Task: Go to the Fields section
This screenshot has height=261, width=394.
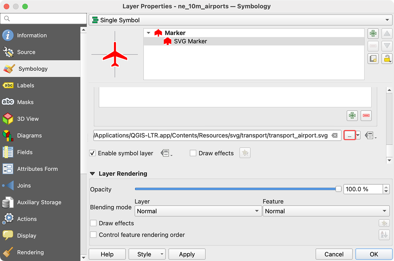Action: 40,152
